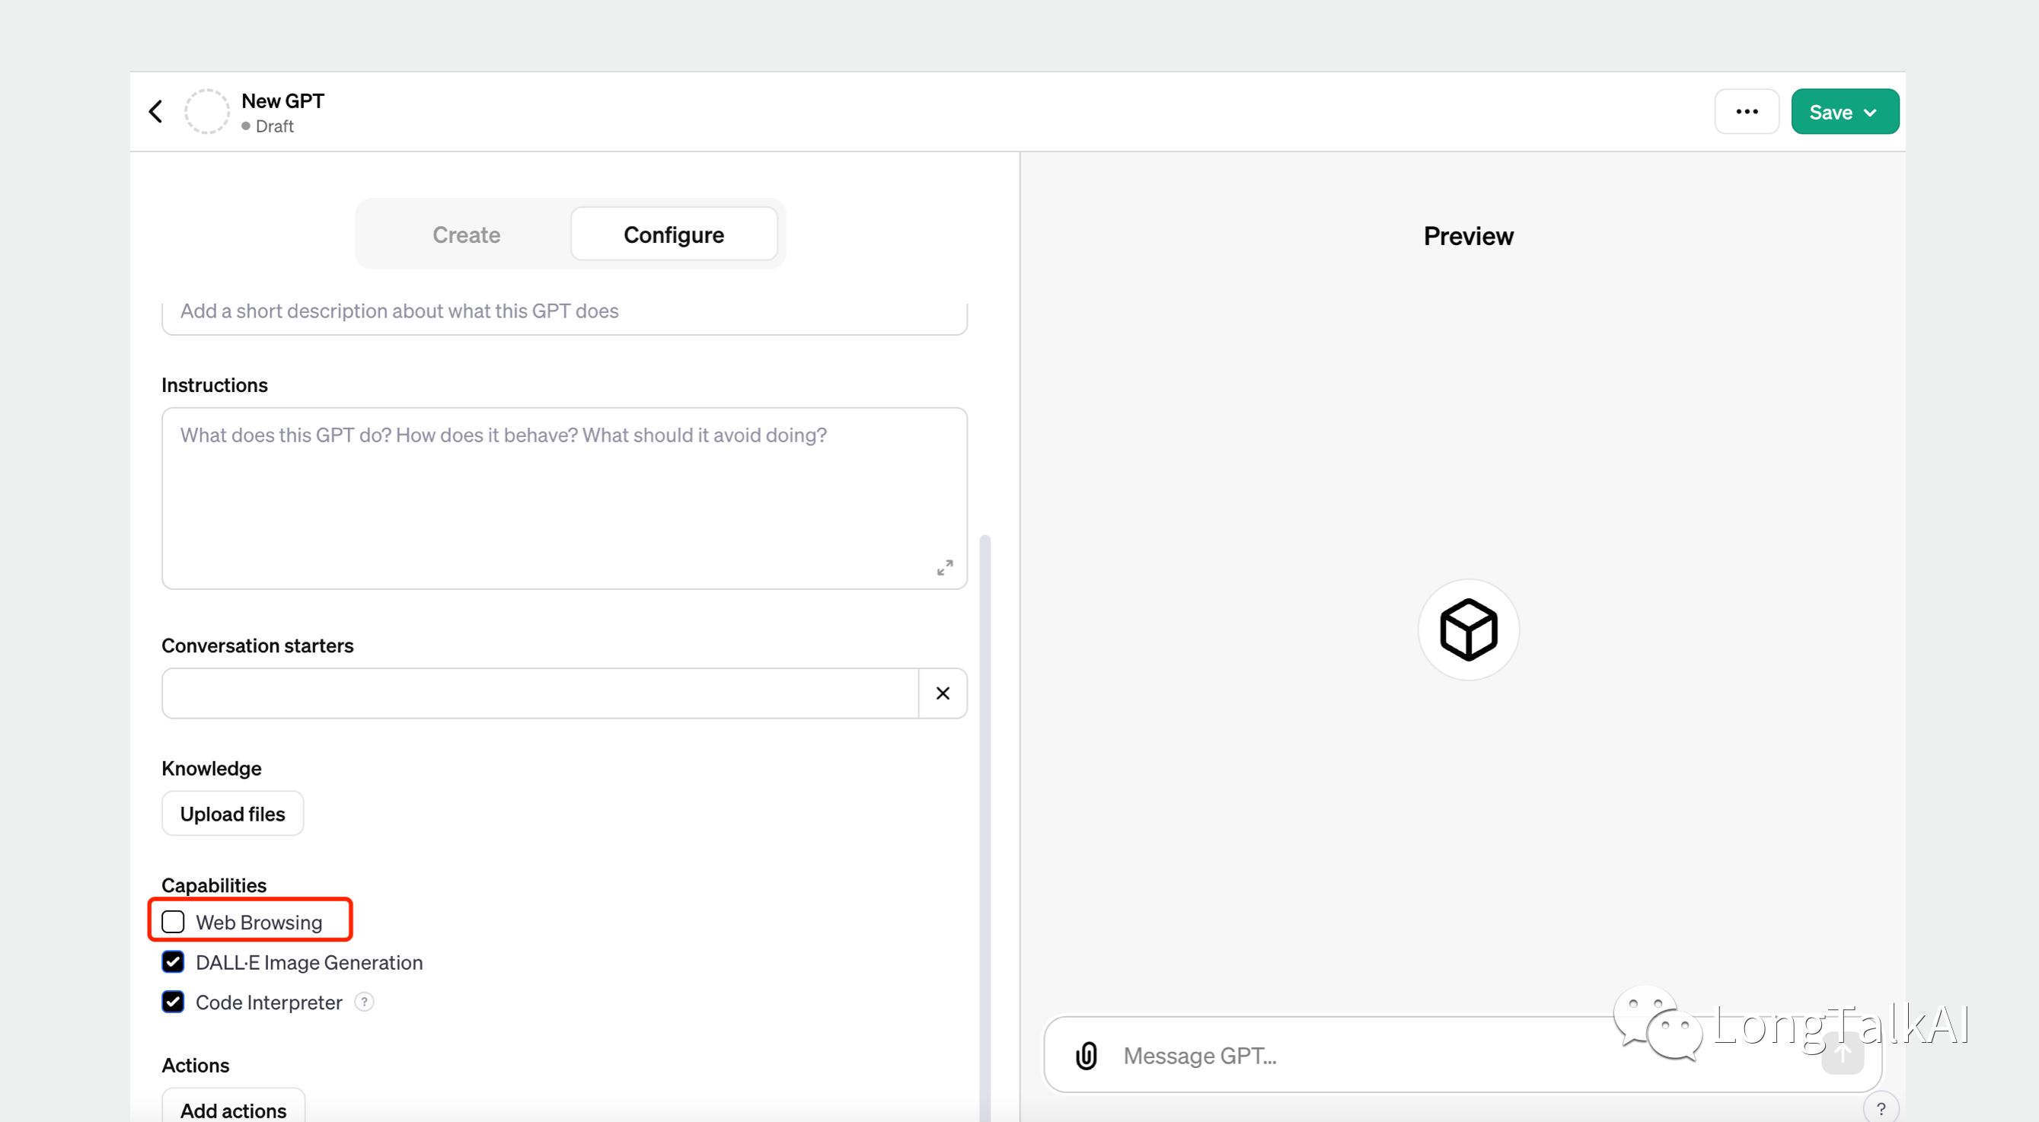Expand the instructions box with arrows icon
This screenshot has width=2039, height=1122.
(x=944, y=567)
